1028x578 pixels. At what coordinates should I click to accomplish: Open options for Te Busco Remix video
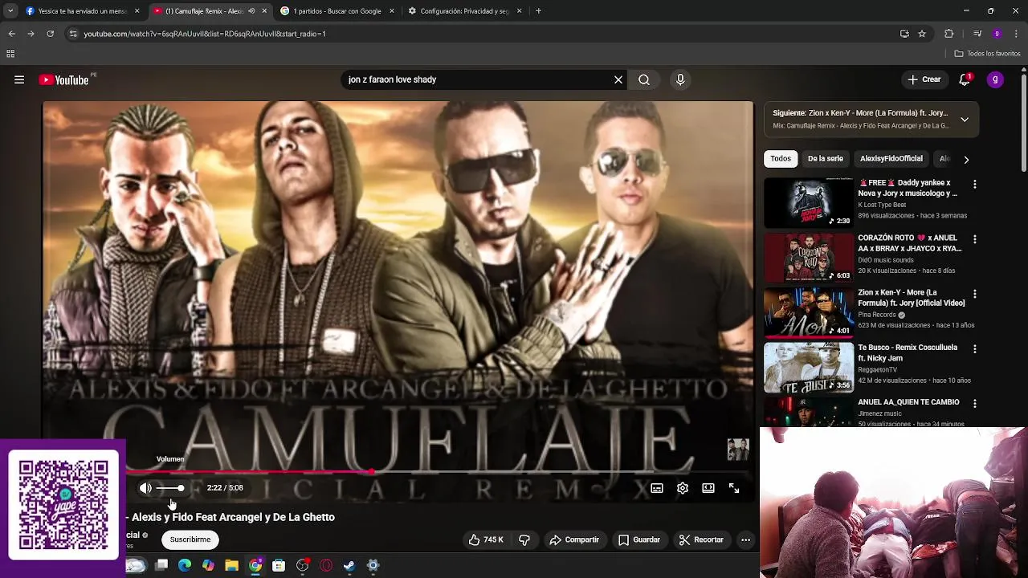(975, 349)
